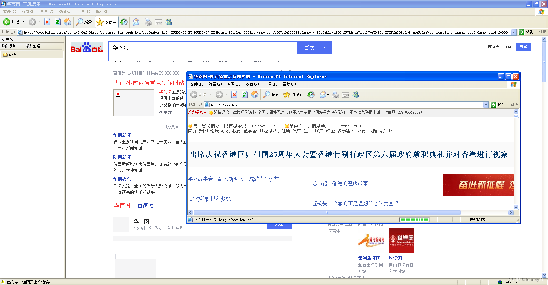The image size is (548, 285).
Task: Open 华商网 - 百家号 result link
Action: coord(134,205)
